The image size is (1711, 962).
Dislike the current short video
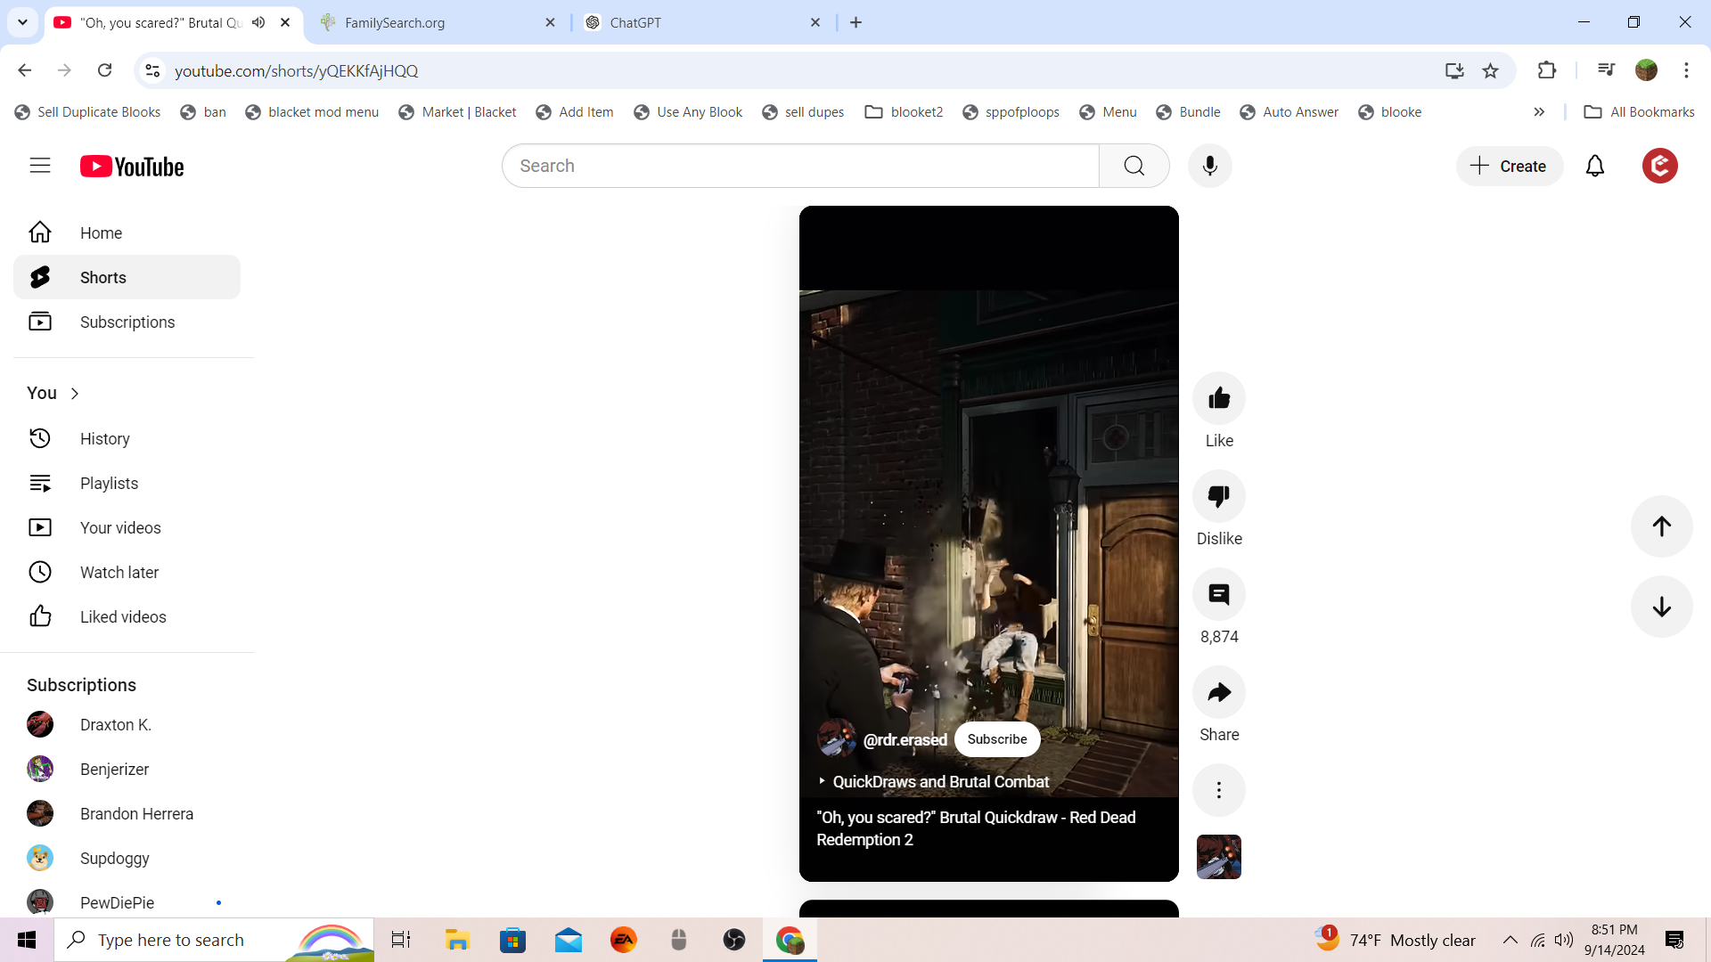1218,496
